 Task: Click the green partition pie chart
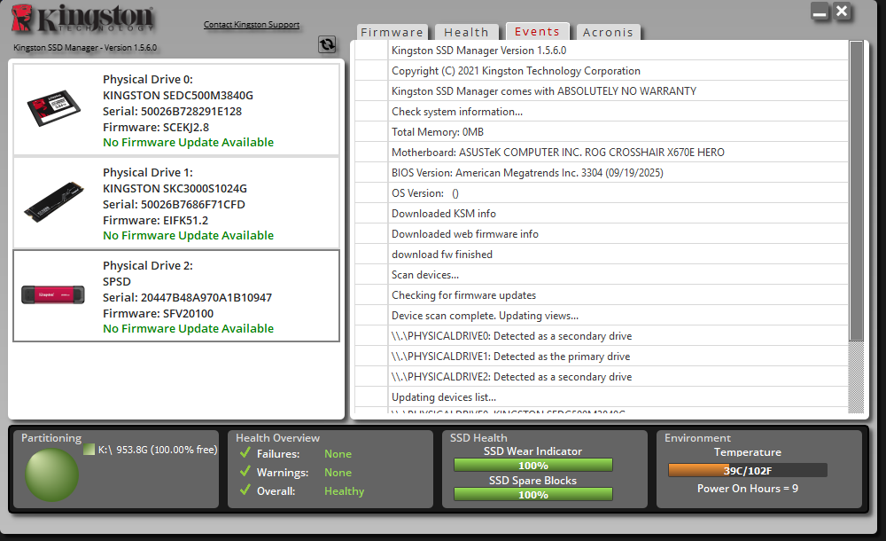(x=51, y=474)
